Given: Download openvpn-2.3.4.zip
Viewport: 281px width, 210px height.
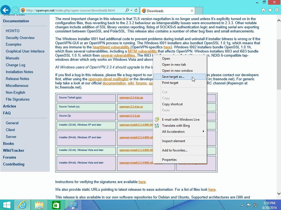Looking at the screenshot, I should pyautogui.click(x=130, y=116).
